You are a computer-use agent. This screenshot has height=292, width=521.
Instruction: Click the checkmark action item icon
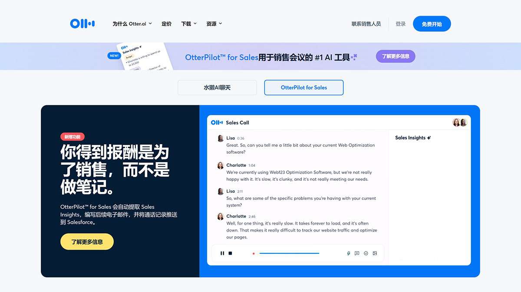click(x=366, y=253)
